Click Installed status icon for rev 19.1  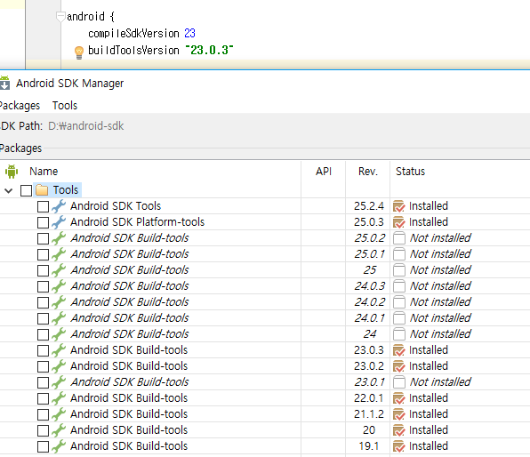[x=399, y=446]
